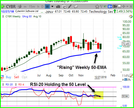
Task: Toggle the RT real-time indicator
Action: (105, 7)
